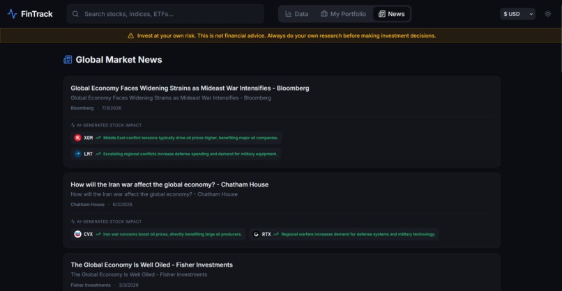This screenshot has height=291, width=562.
Task: Click the RTX upward trend arrow icon
Action: [x=276, y=234]
